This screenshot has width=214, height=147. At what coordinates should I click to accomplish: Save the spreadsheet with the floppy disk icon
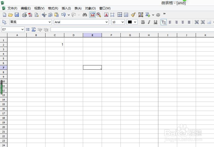(17, 15)
